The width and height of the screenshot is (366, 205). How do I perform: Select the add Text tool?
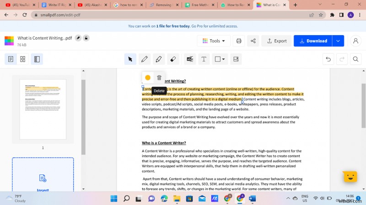pyautogui.click(x=204, y=59)
